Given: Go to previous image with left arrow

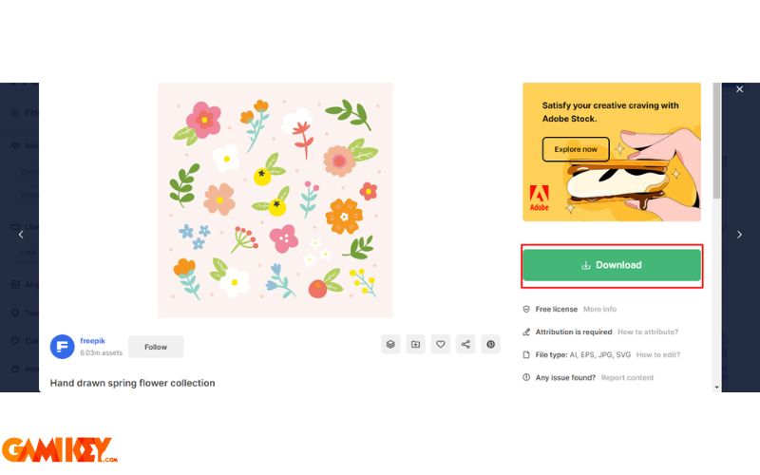Looking at the screenshot, I should pos(21,235).
